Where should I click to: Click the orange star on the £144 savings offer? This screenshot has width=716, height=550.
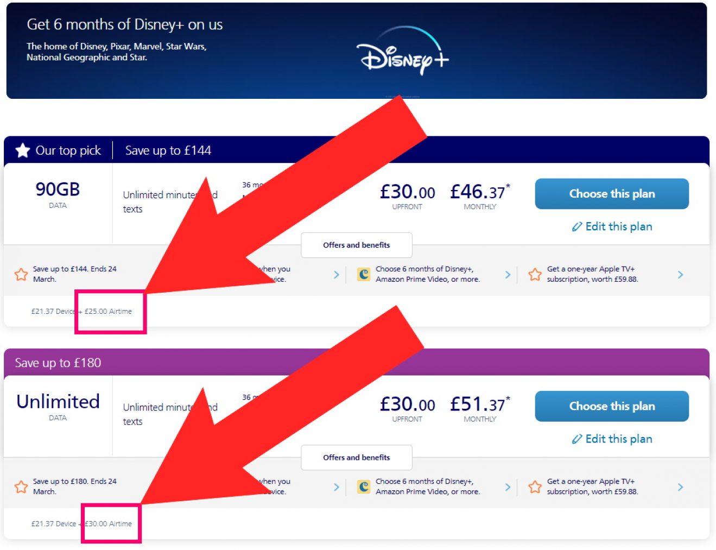pos(20,274)
